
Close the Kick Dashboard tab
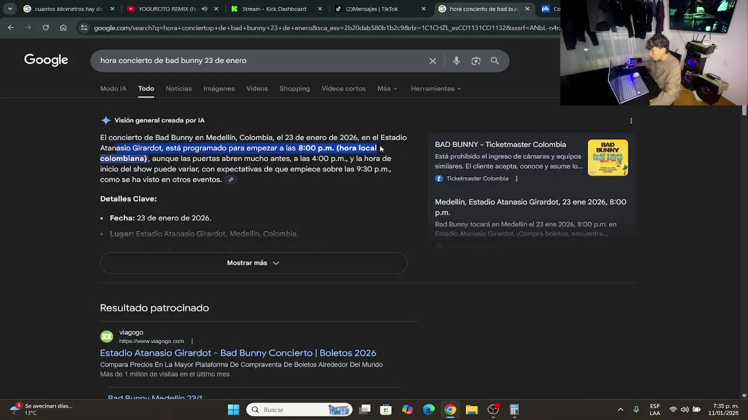tap(320, 9)
